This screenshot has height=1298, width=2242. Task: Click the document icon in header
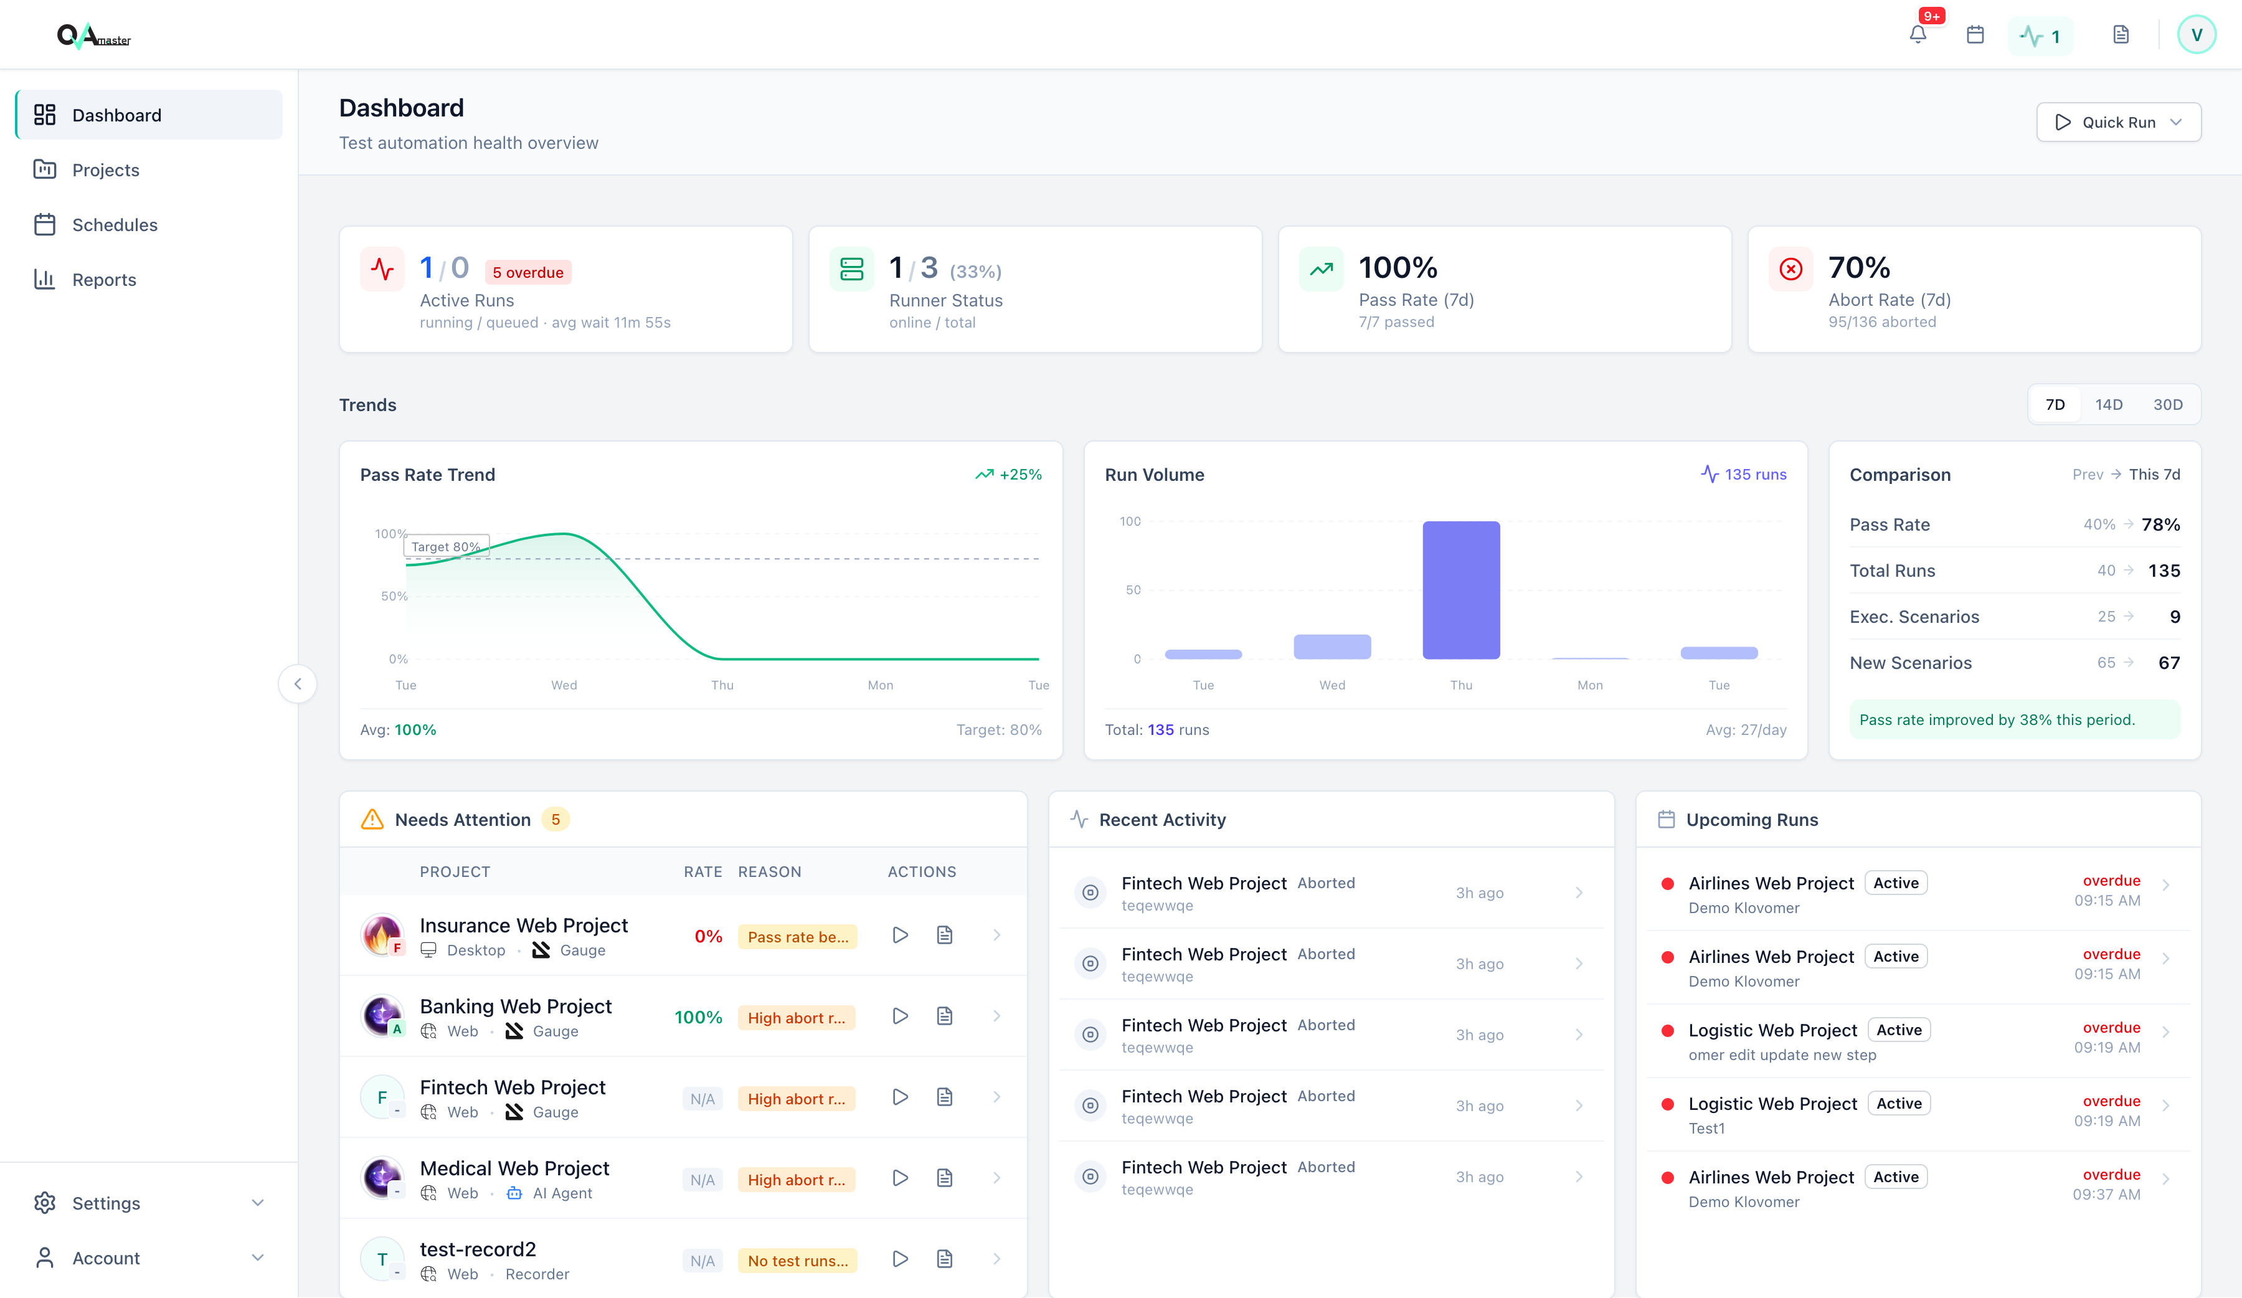pos(2121,35)
